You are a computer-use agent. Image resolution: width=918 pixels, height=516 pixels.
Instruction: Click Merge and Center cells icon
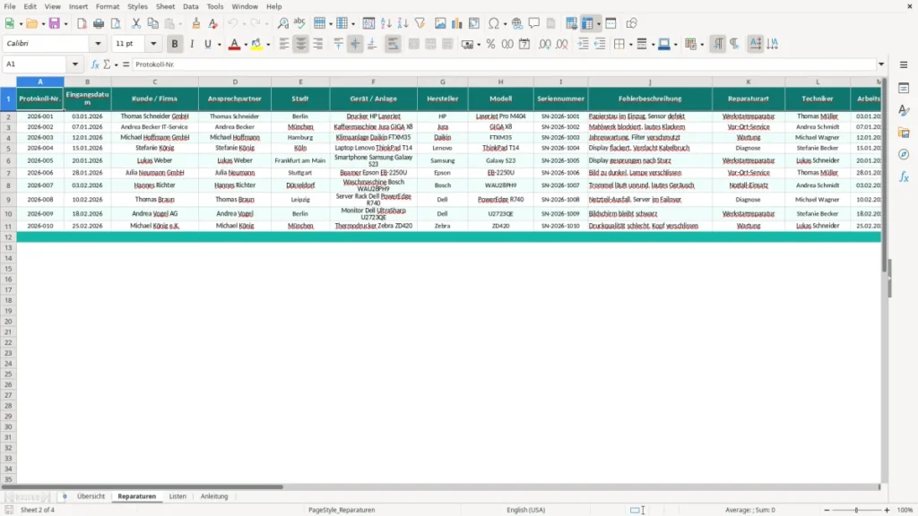(414, 44)
